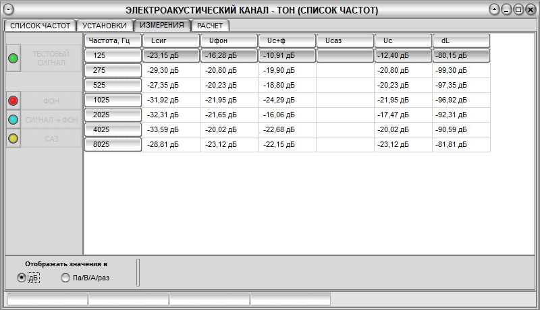The height and width of the screenshot is (310, 540).
Task: Click the Lсиг column header
Action: (171, 41)
